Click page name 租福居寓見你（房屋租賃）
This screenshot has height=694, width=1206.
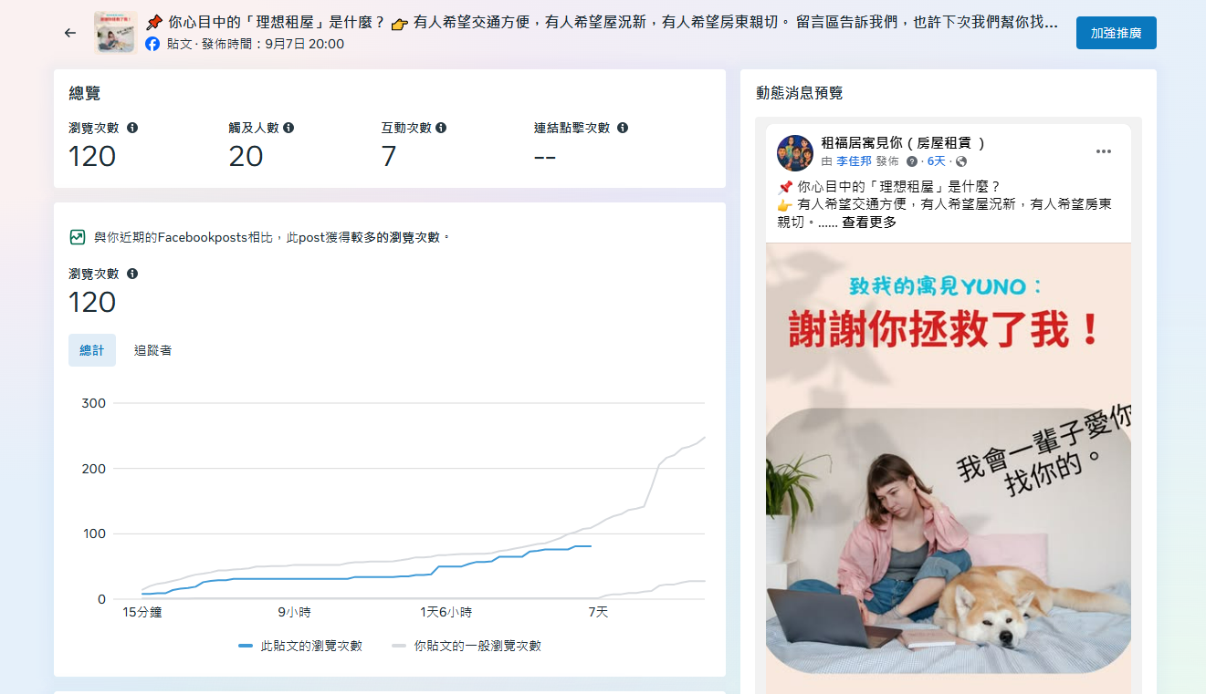903,143
